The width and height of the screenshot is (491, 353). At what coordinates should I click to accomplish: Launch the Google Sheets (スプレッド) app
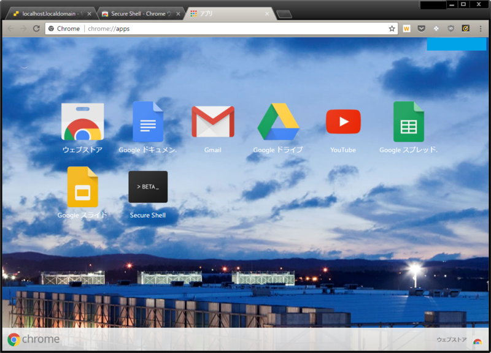[409, 121]
